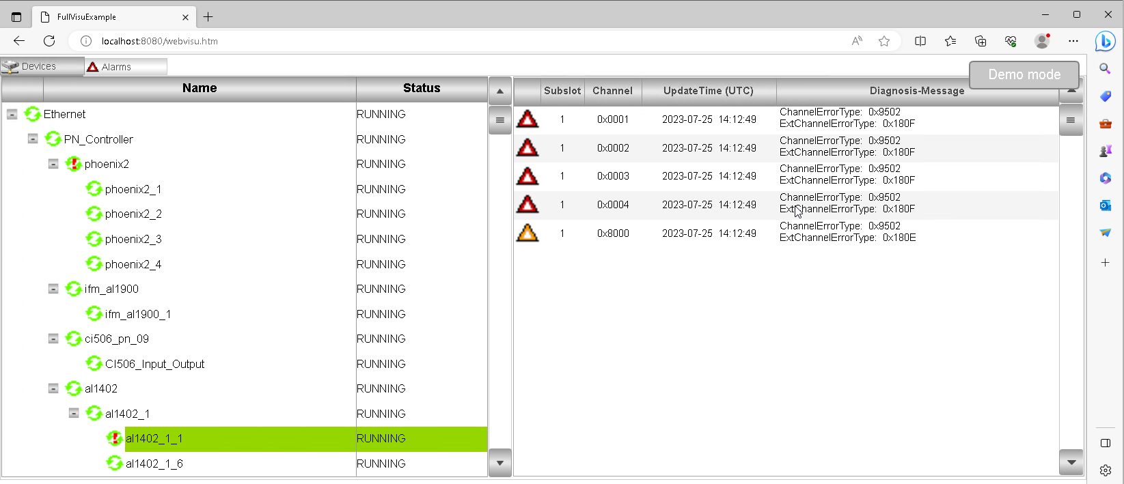This screenshot has height=484, width=1124.
Task: Click the Demo mode button
Action: (1024, 74)
